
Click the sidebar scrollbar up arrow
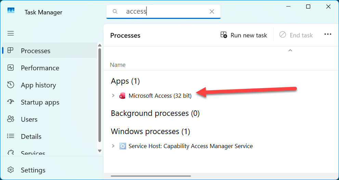(100, 45)
